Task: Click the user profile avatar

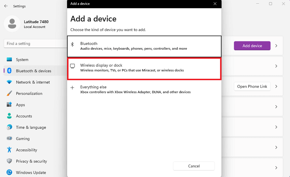Action: [12, 24]
